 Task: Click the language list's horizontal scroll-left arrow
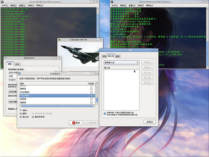20,106
